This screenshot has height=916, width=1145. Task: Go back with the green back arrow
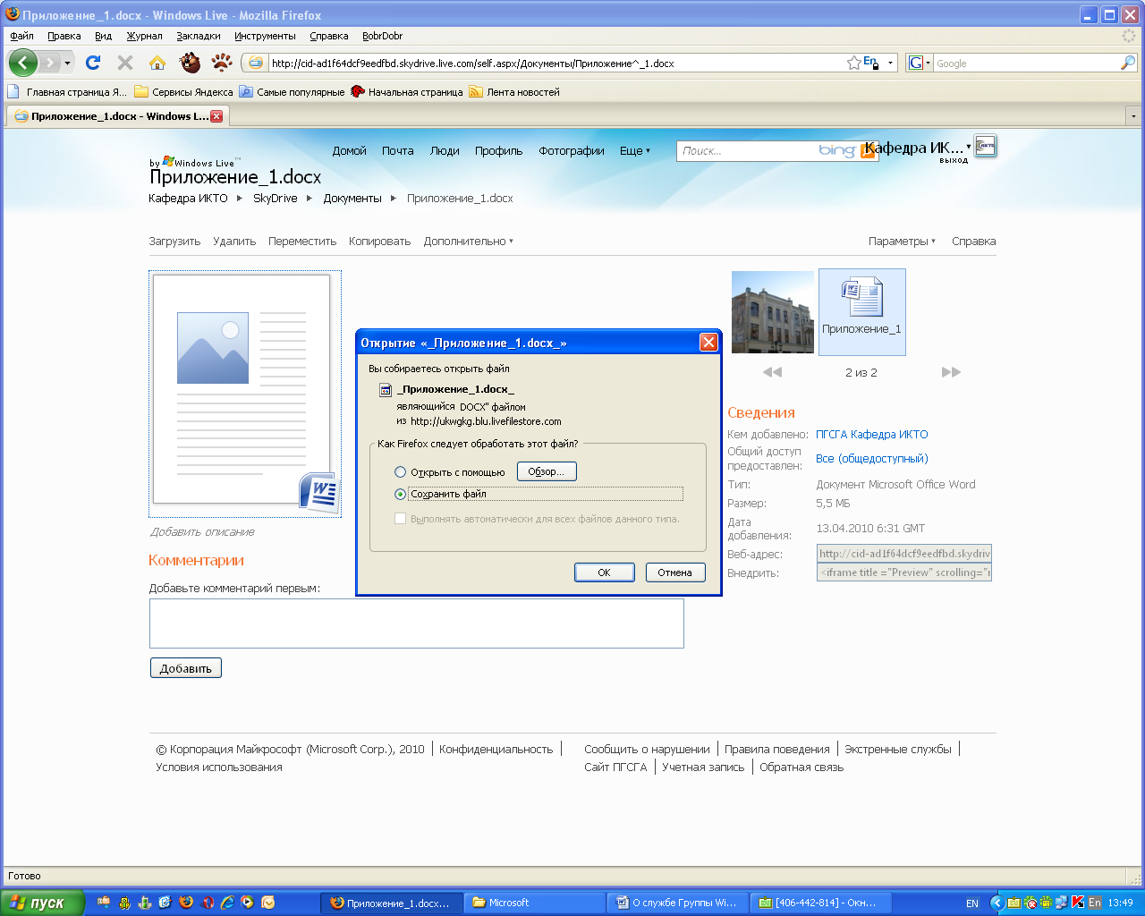pyautogui.click(x=23, y=63)
